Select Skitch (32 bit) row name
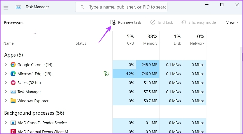This screenshot has width=243, height=134. click(29, 83)
